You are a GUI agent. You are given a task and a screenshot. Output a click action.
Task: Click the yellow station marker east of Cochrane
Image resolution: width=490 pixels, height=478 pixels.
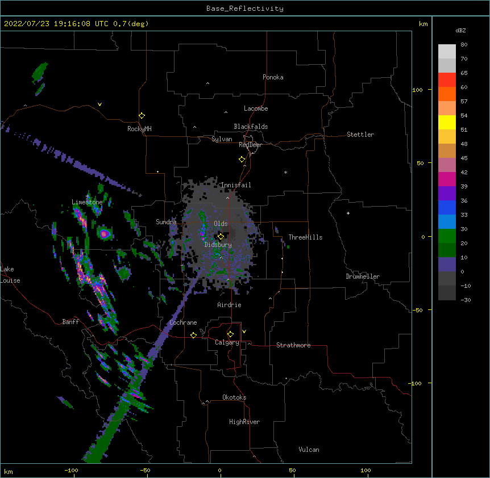[x=193, y=335]
